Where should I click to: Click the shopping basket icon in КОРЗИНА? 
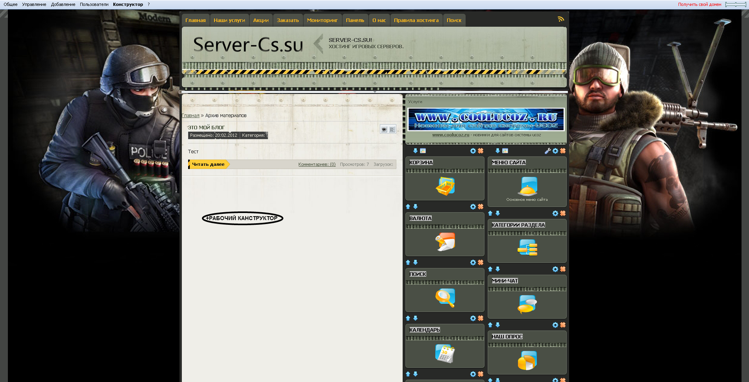(445, 186)
